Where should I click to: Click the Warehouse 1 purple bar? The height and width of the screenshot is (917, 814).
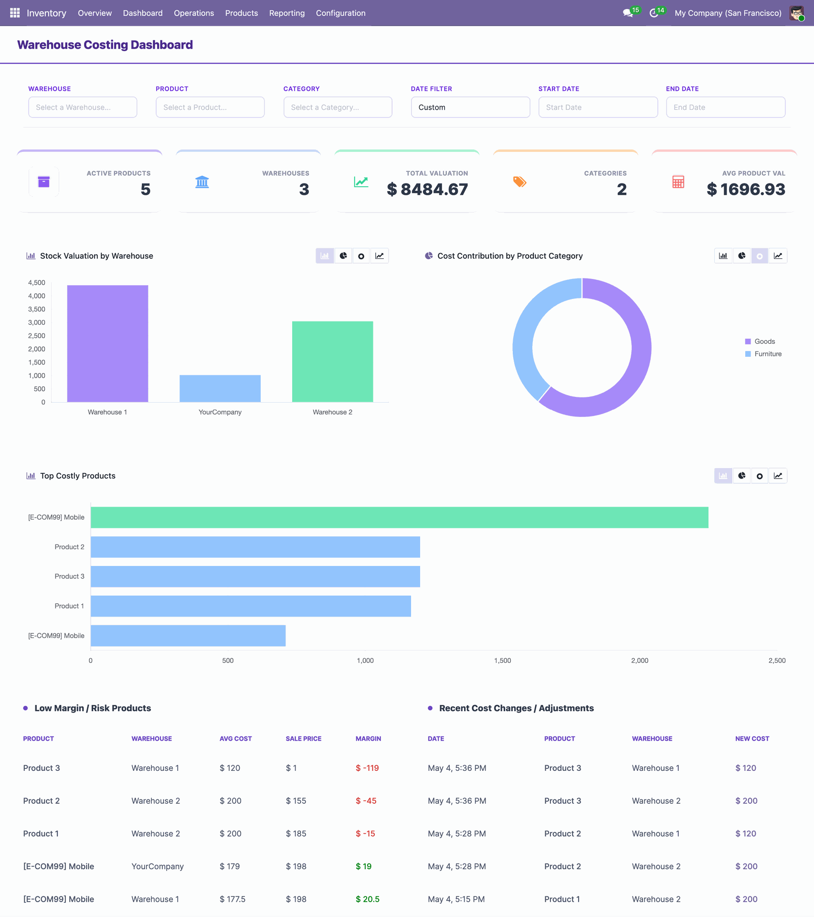pos(107,344)
